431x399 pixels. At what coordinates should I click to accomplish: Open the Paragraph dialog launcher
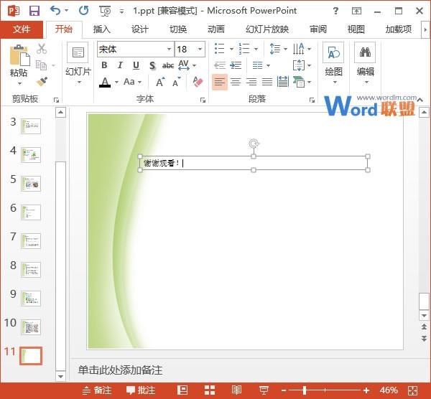click(x=312, y=100)
